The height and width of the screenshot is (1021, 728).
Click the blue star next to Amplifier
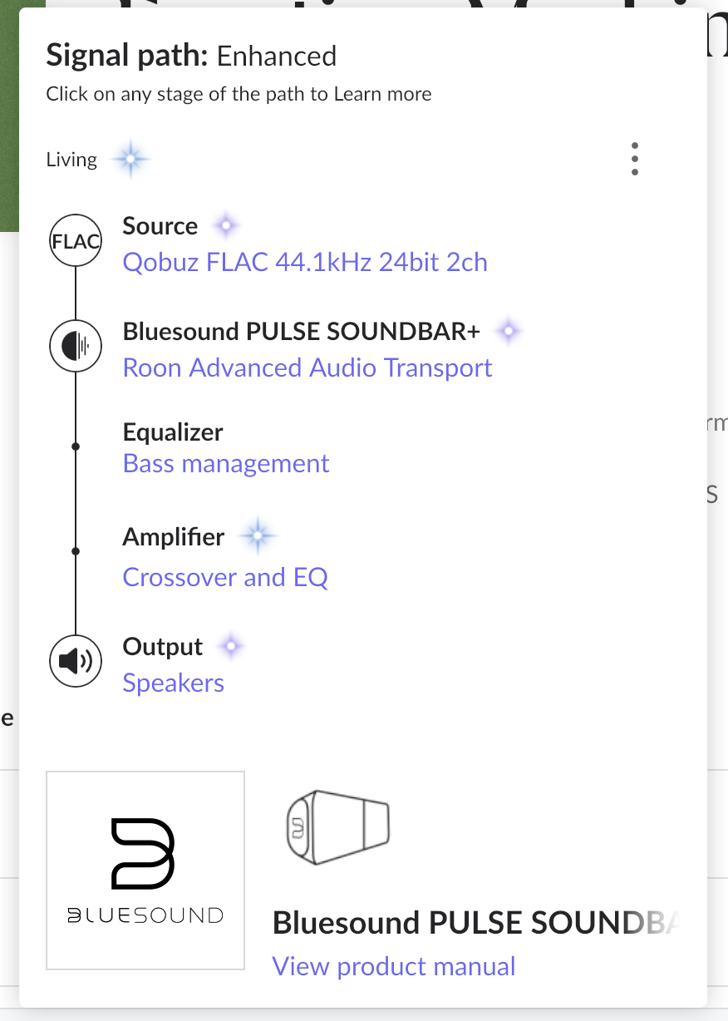click(257, 537)
